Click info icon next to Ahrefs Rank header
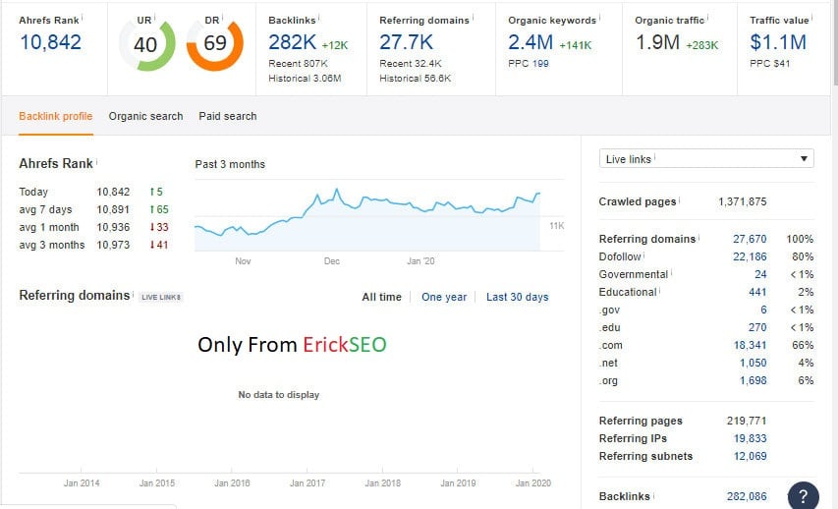Viewport: 838px width, 509px height. coord(84,18)
